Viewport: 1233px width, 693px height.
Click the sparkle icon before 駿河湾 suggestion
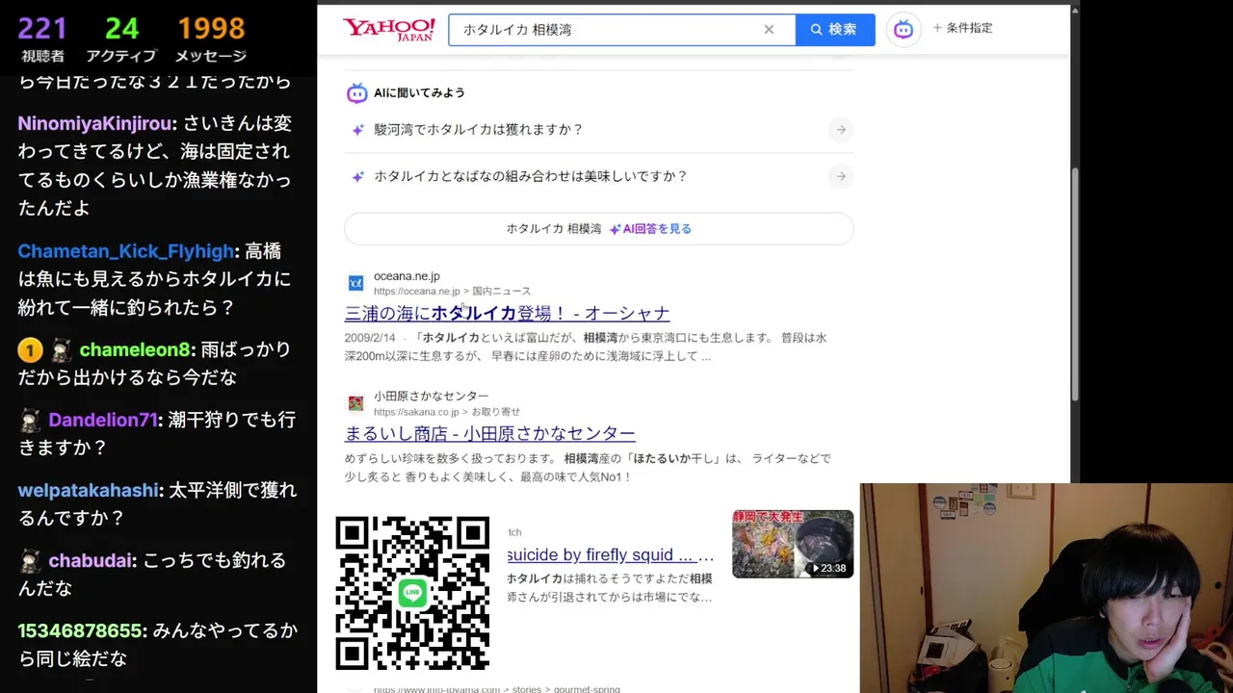click(x=357, y=130)
